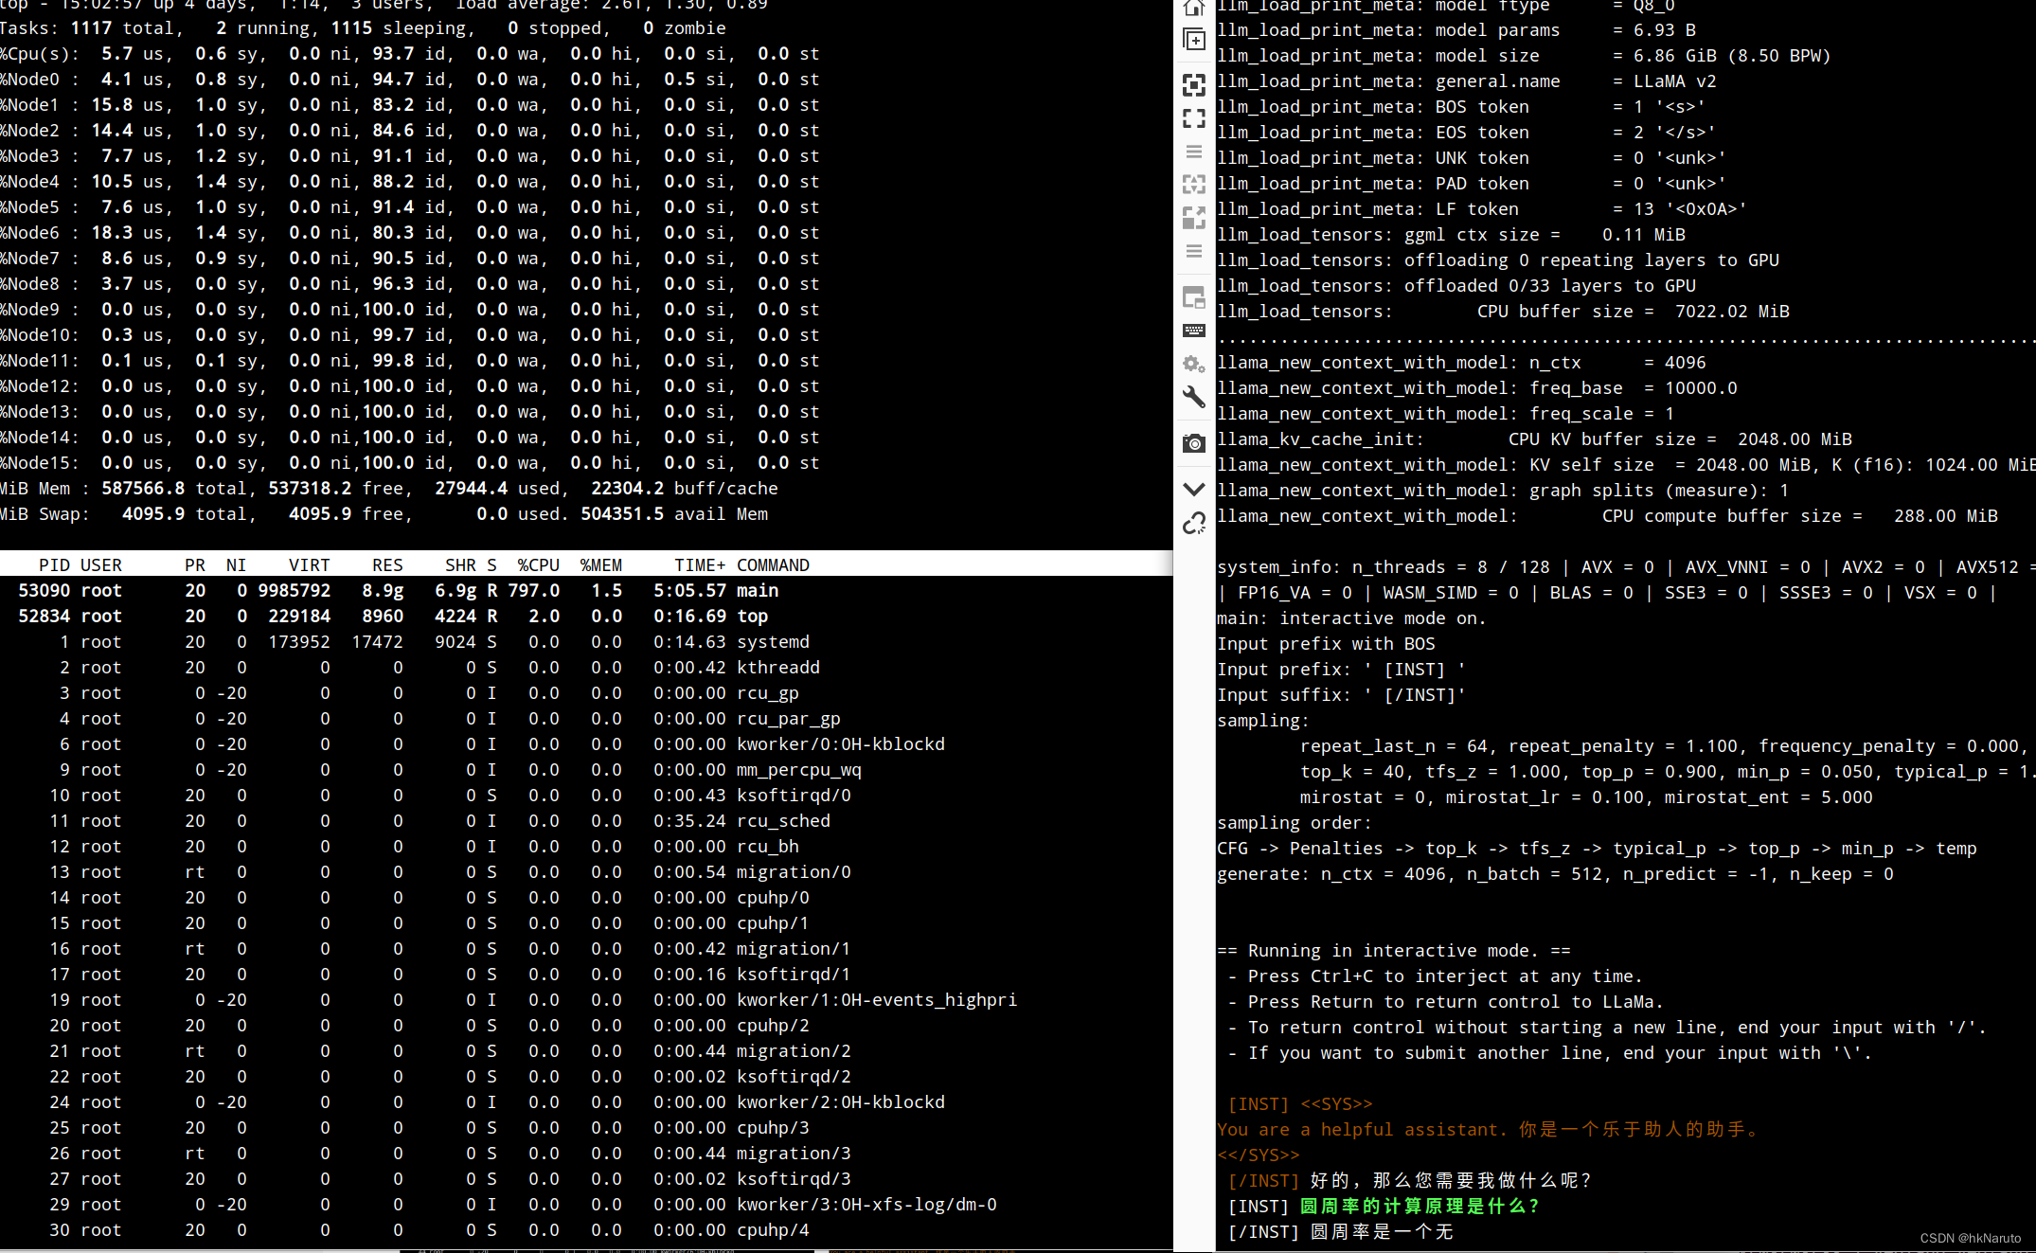Screen dimensions: 2036x1253
Task: Open the gears settings icon
Action: click(1194, 364)
